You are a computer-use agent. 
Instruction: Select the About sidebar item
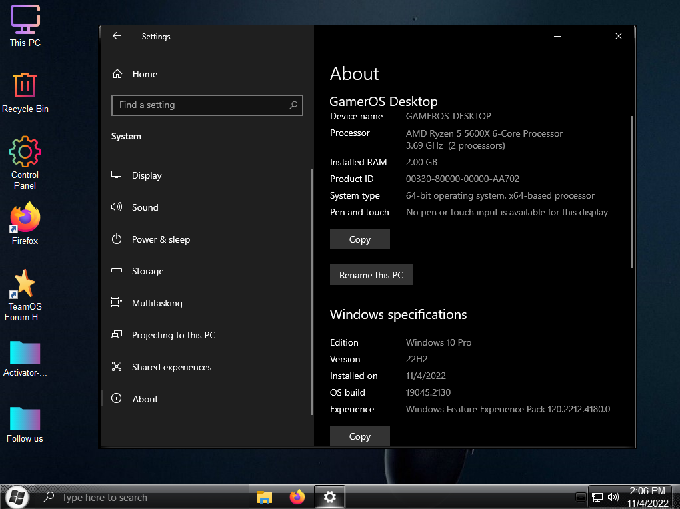tap(145, 399)
